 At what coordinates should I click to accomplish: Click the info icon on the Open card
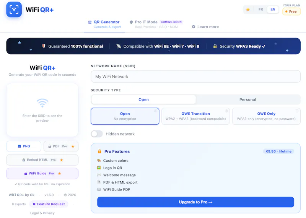point(156,111)
